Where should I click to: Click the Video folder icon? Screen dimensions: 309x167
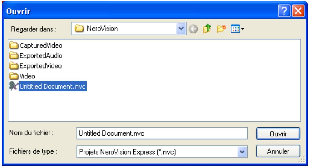[14, 76]
